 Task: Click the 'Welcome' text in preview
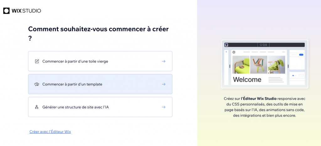pos(247,79)
